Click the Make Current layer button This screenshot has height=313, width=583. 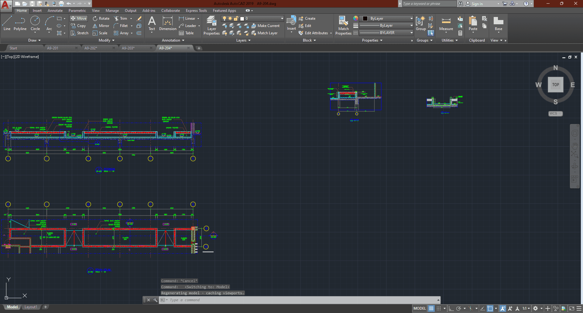pyautogui.click(x=265, y=26)
